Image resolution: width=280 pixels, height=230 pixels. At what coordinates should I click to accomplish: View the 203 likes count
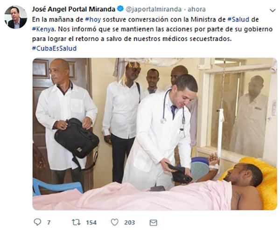129,223
